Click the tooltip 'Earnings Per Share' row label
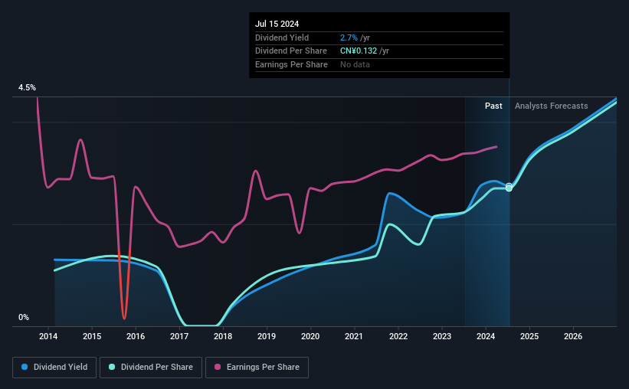This screenshot has height=389, width=629. pyautogui.click(x=291, y=64)
